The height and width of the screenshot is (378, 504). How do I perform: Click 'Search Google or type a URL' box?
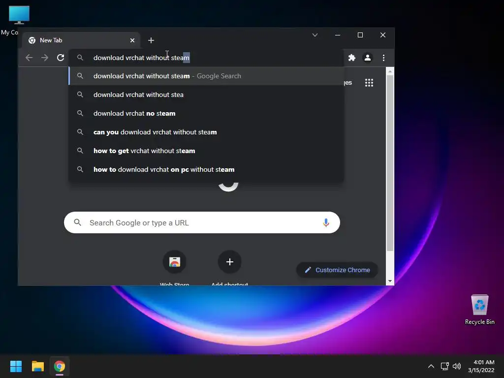coord(202,222)
